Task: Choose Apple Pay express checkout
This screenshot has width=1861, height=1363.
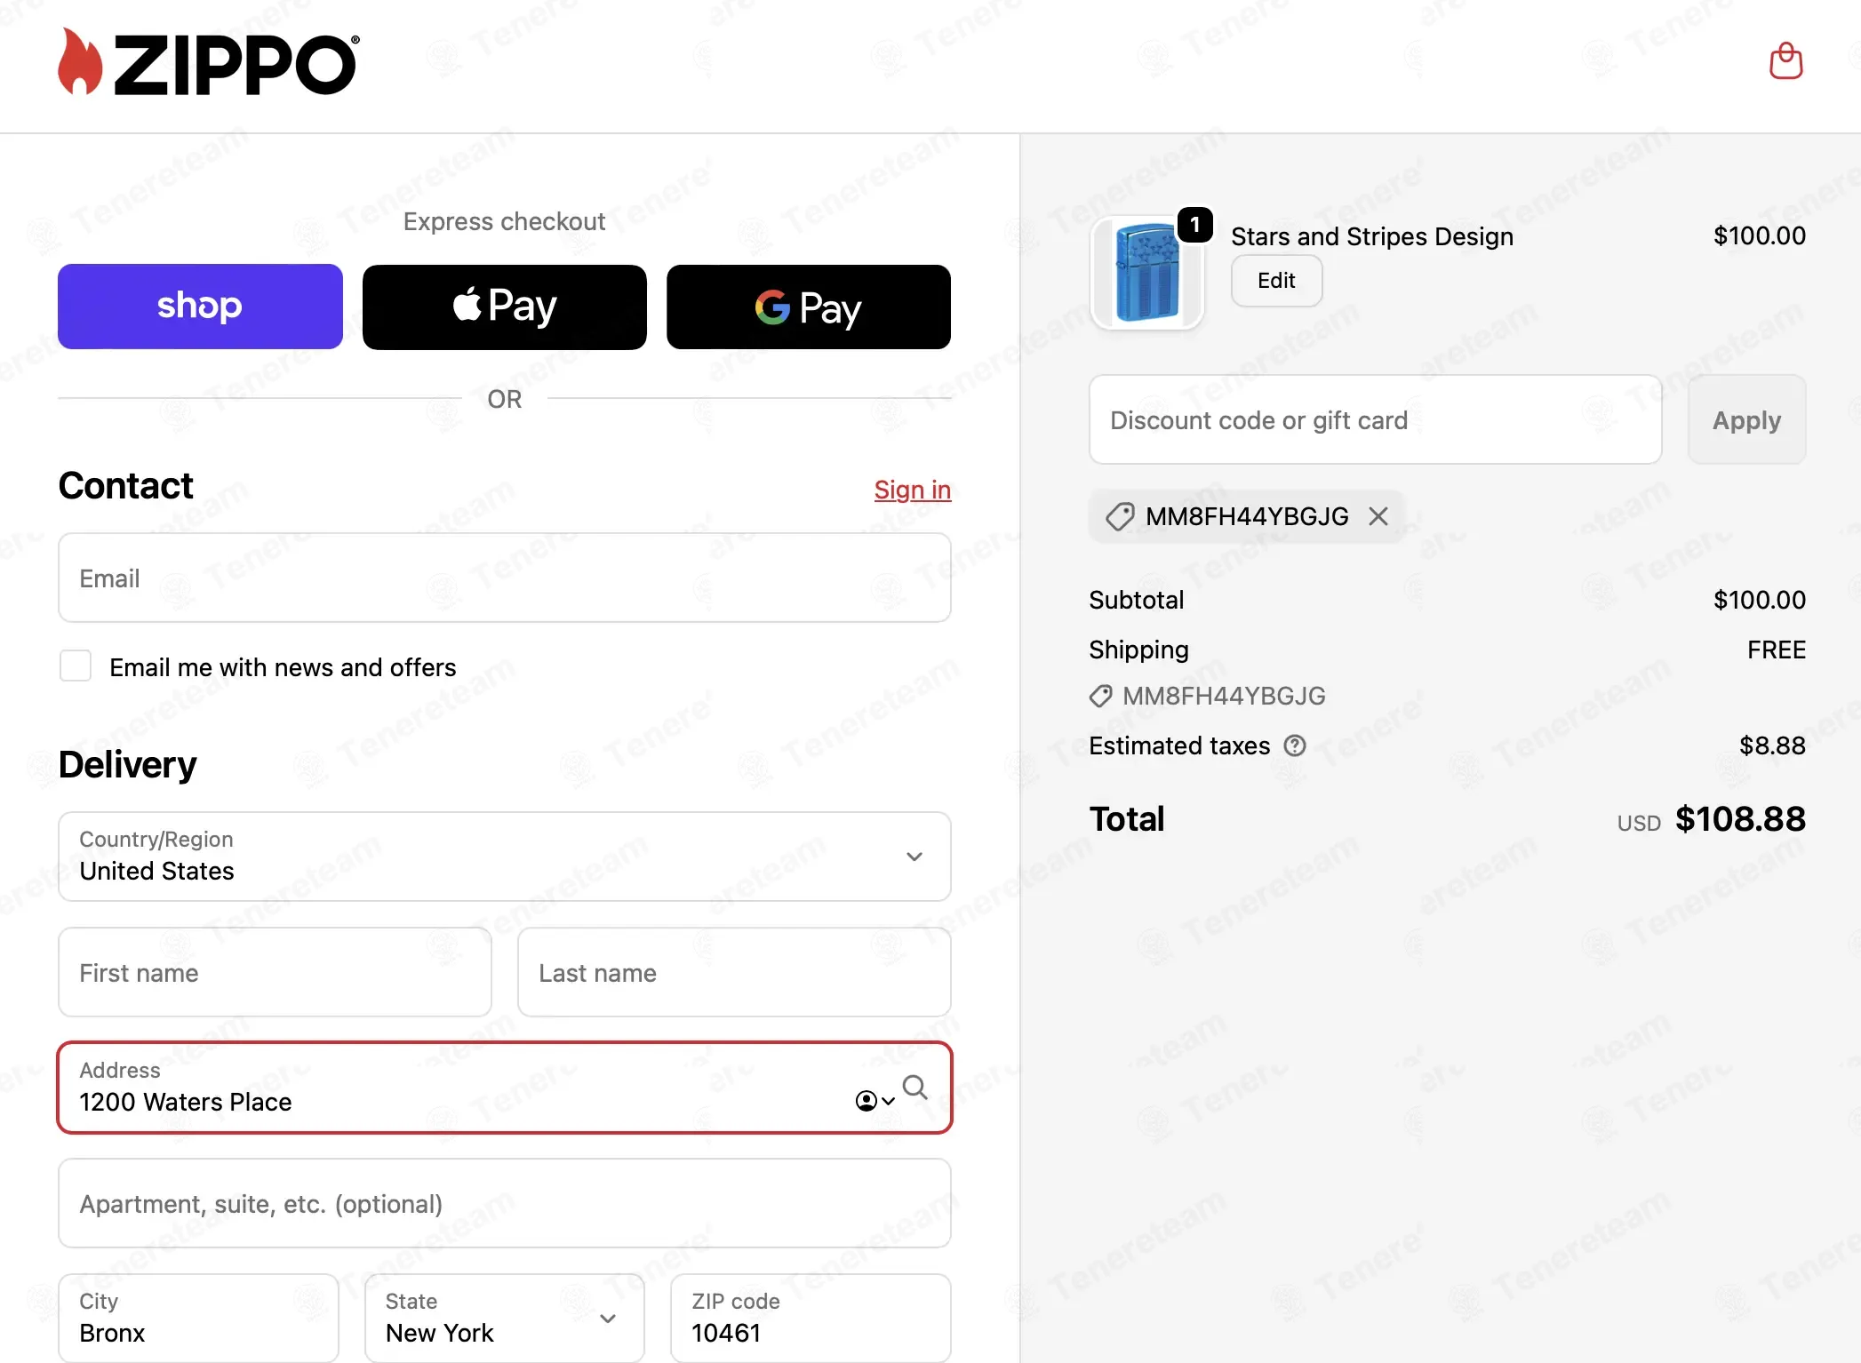Action: coord(505,307)
